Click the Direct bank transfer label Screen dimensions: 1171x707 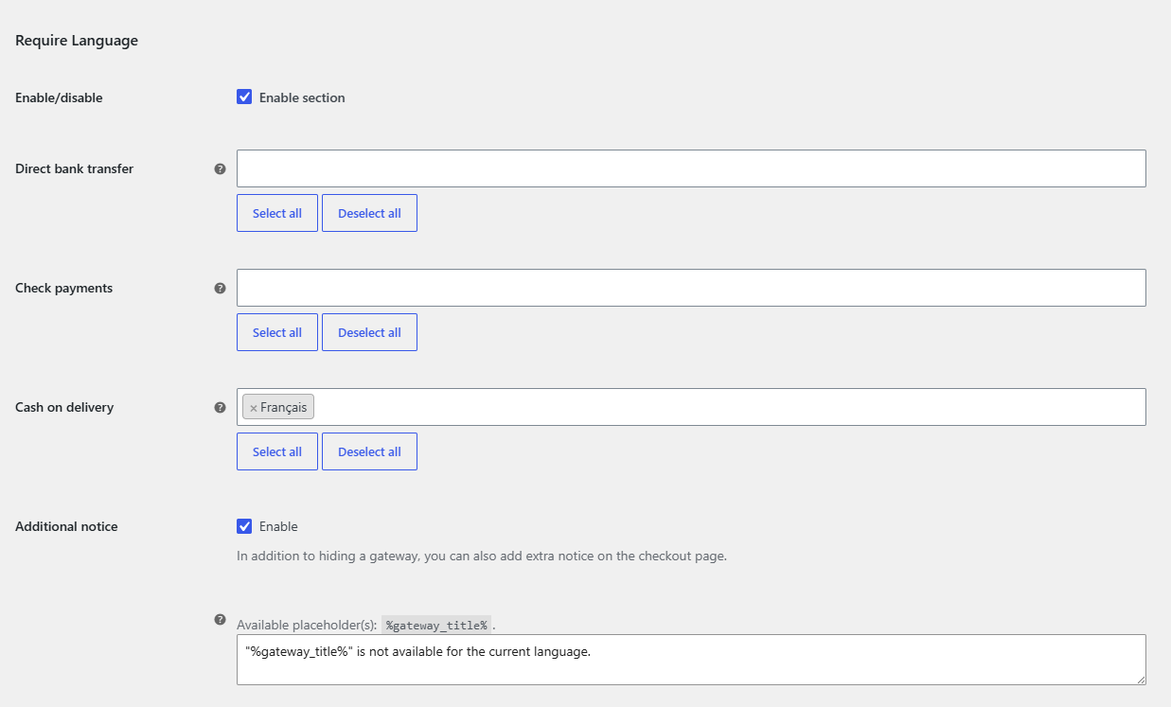pyautogui.click(x=75, y=168)
